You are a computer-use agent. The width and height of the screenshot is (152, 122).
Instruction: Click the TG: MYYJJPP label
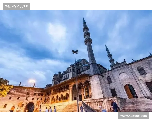coord(16,6)
